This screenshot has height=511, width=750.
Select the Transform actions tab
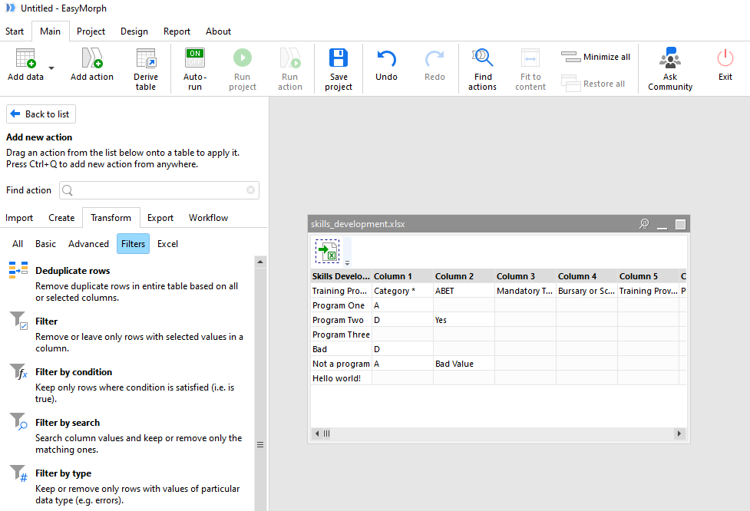(111, 218)
